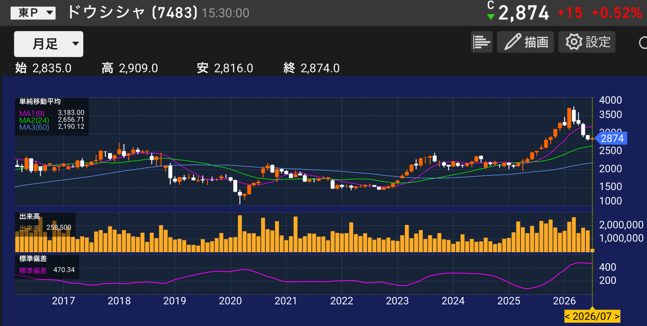
Task: Click the white 出来高 volume panel title
Action: coord(30,217)
